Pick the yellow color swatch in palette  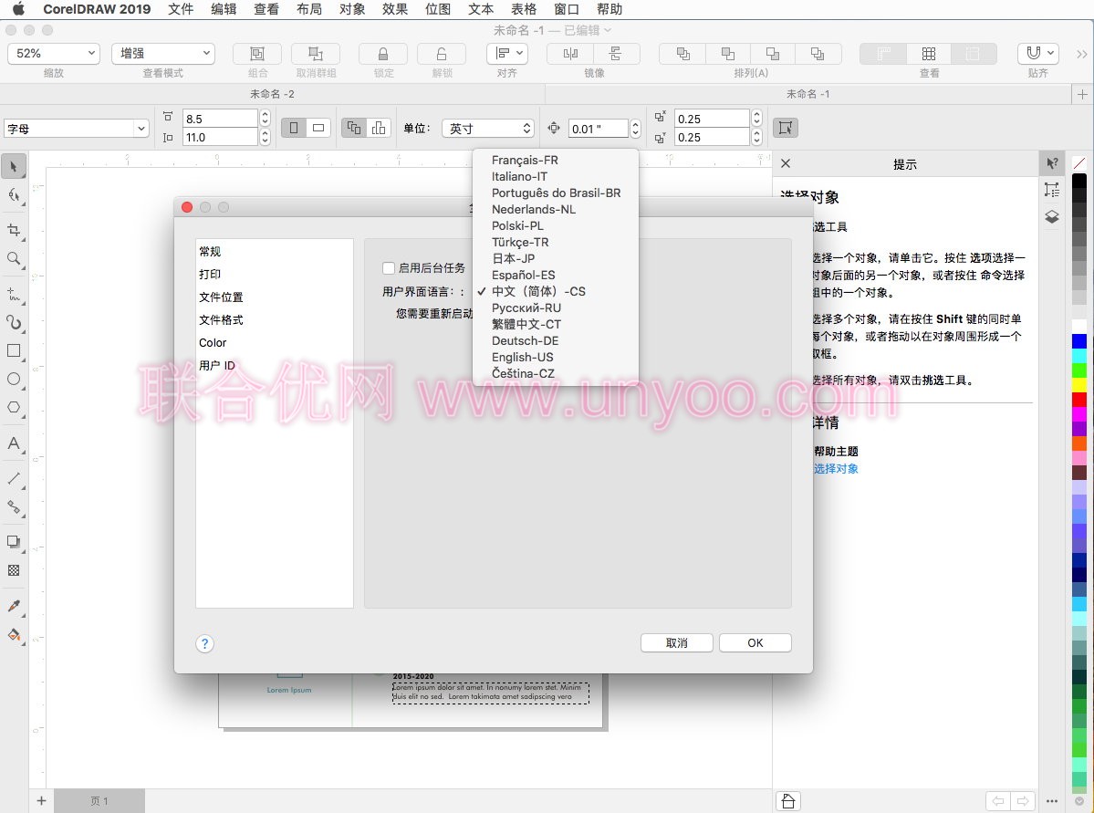point(1079,384)
